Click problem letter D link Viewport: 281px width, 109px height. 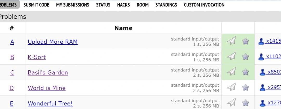click(x=12, y=88)
